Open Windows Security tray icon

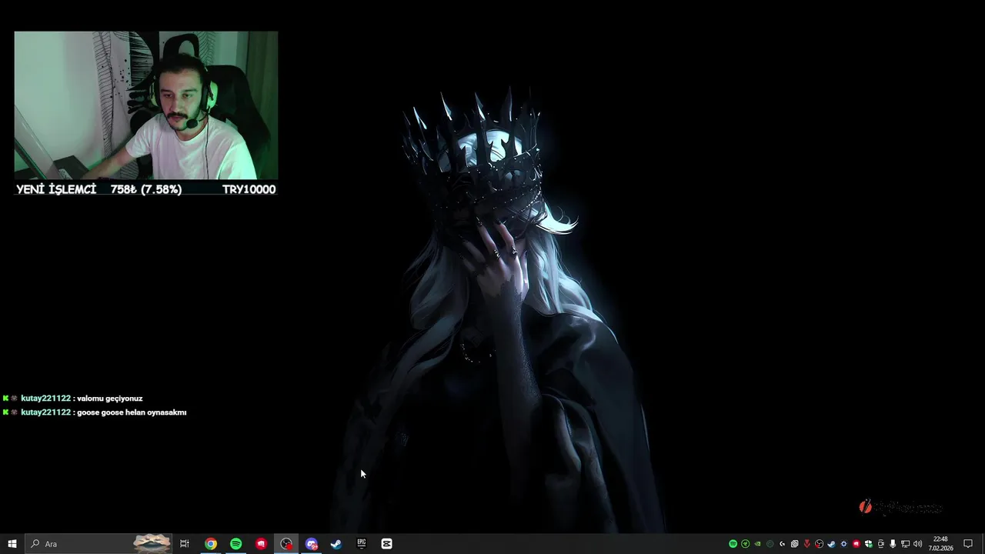coord(869,544)
